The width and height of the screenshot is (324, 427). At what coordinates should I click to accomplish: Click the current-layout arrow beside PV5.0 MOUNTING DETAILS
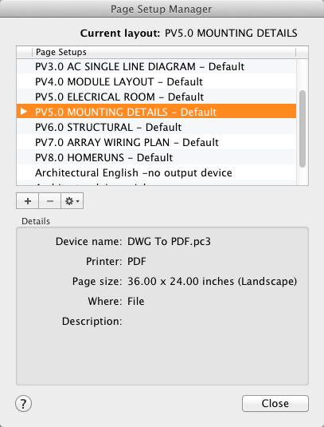tap(24, 111)
